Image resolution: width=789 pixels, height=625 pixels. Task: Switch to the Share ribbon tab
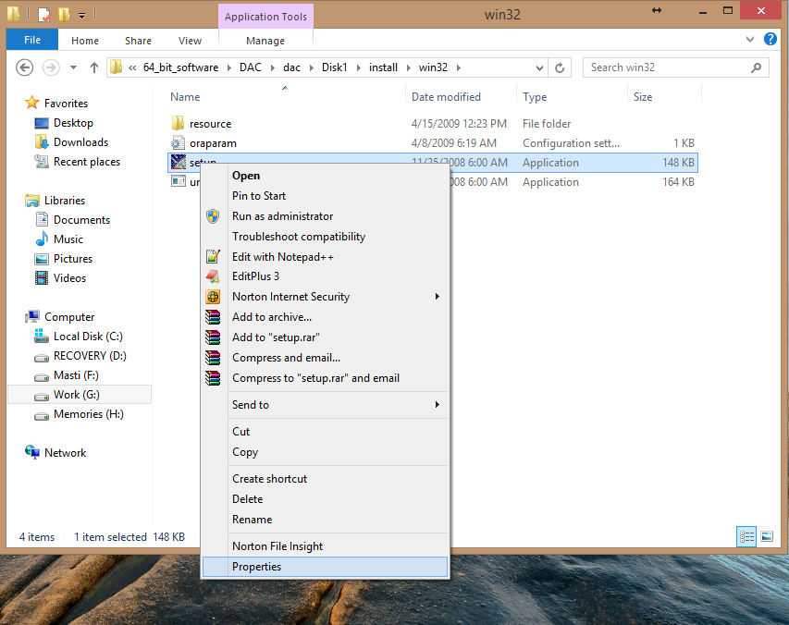[x=138, y=41]
